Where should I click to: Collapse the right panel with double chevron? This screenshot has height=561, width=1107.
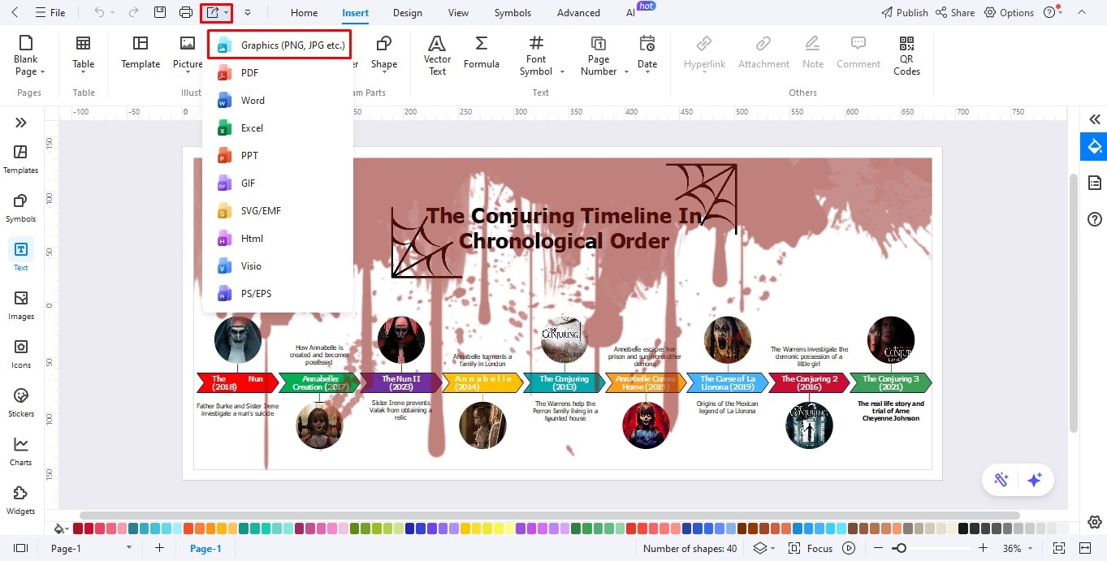click(x=1095, y=119)
